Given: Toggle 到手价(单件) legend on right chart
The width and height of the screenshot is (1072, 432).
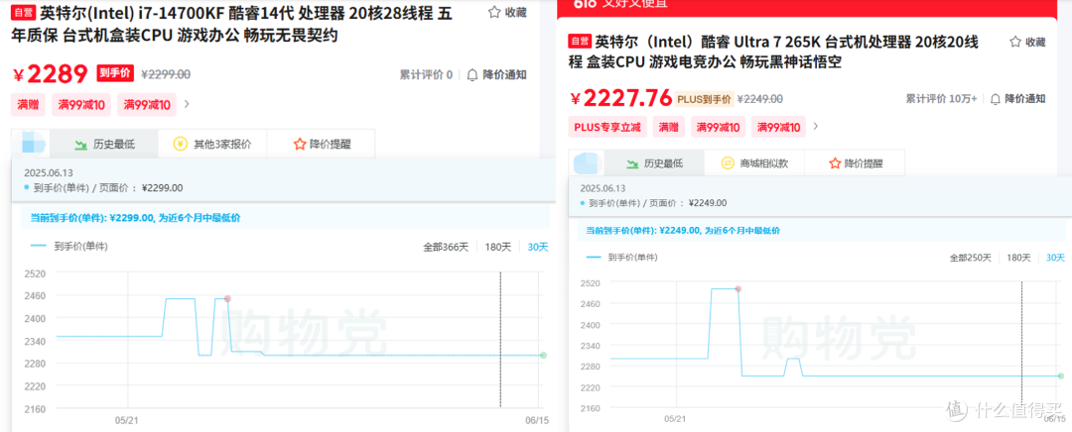Looking at the screenshot, I should pos(622,258).
